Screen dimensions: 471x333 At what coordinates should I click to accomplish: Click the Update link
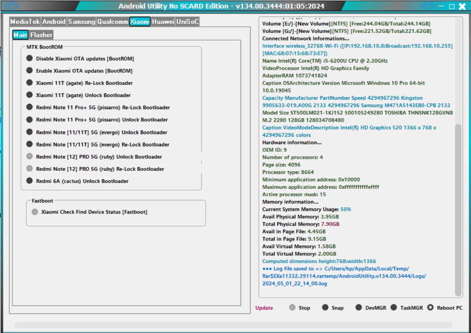pos(264,308)
